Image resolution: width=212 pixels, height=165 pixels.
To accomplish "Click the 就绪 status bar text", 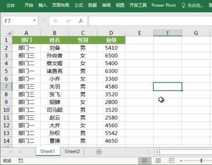I will click(x=7, y=160).
